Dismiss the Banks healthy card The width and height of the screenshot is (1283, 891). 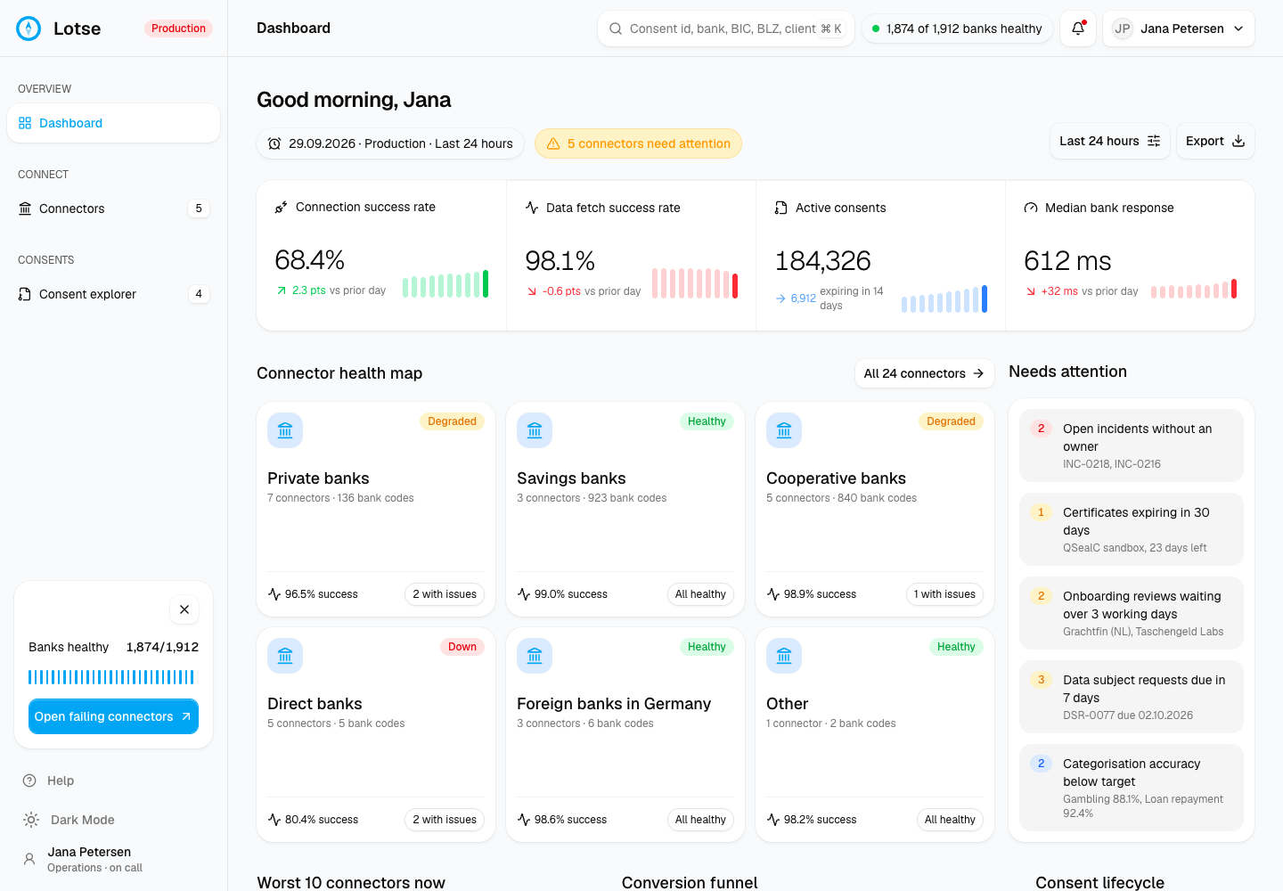click(x=184, y=609)
